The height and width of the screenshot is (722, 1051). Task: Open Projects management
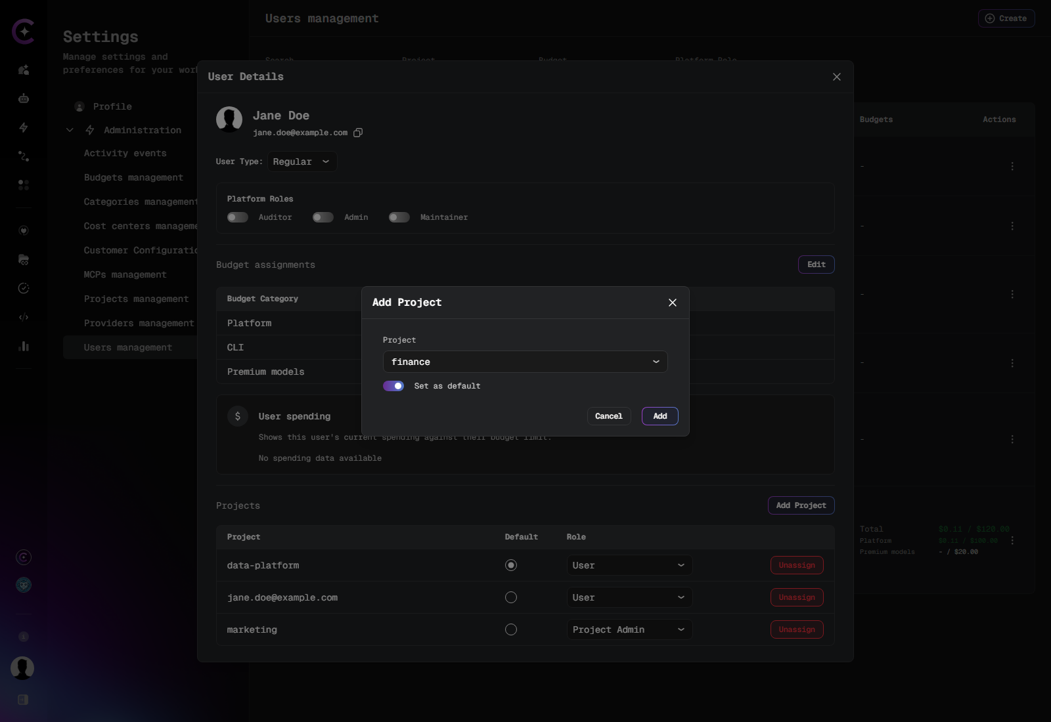[x=136, y=299]
